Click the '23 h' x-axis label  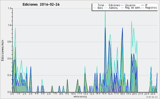(x=153, y=94)
